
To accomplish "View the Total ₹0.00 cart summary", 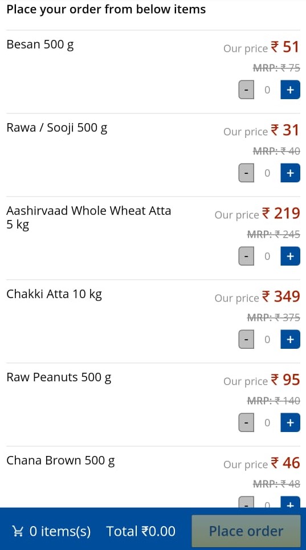I will [x=141, y=531].
